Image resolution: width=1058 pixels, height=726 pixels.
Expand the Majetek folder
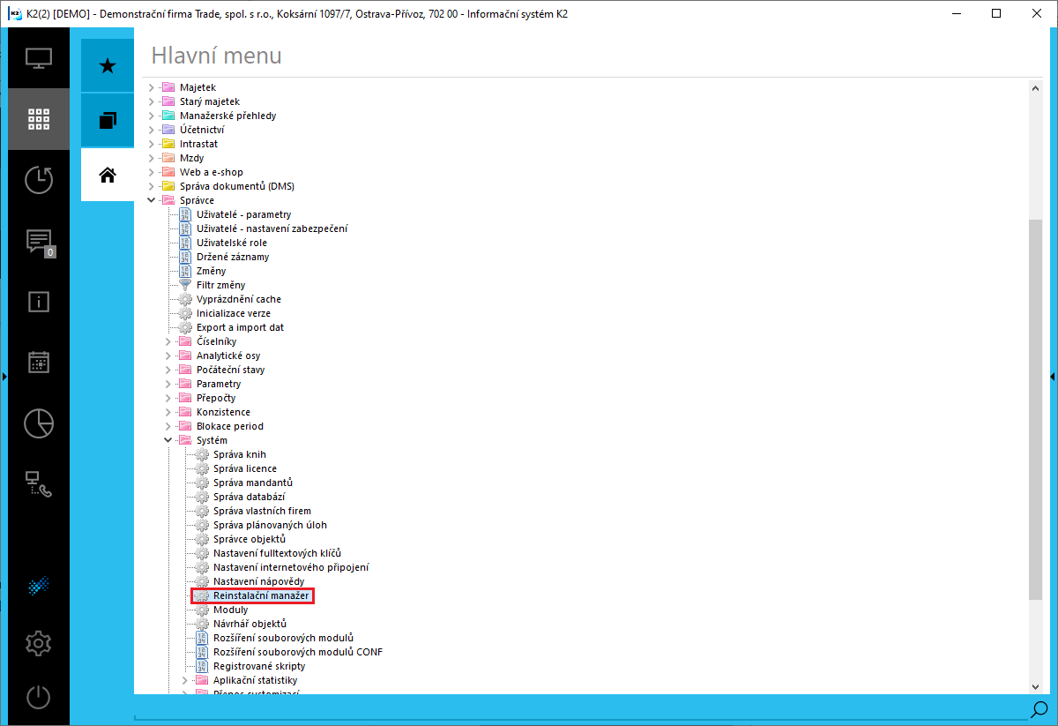click(x=151, y=87)
